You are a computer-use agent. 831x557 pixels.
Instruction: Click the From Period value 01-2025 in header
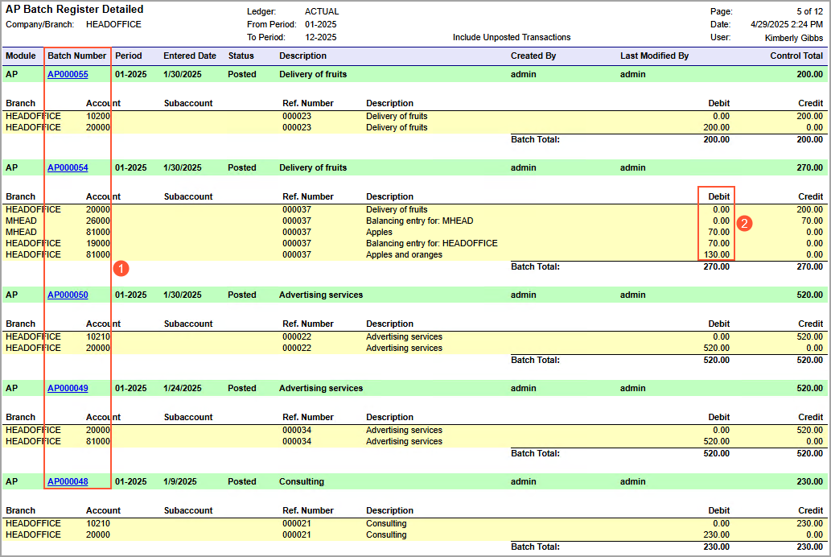tap(321, 24)
